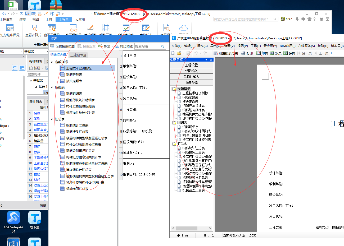This screenshot has height=246, width=344.
Task: Click the pin icon on 模块导航栏 panel
Action: click(206, 60)
